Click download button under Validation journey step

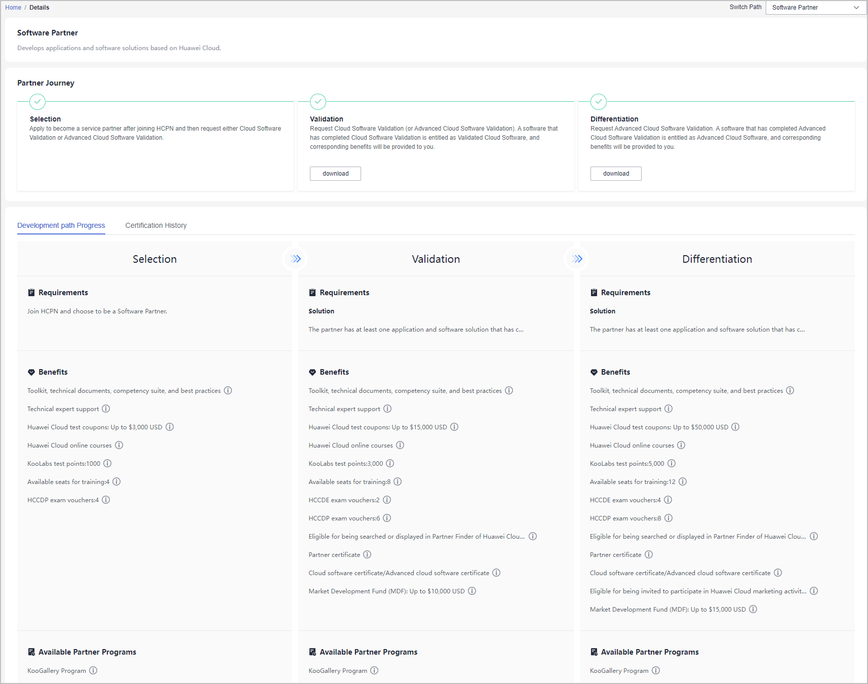[x=335, y=174]
